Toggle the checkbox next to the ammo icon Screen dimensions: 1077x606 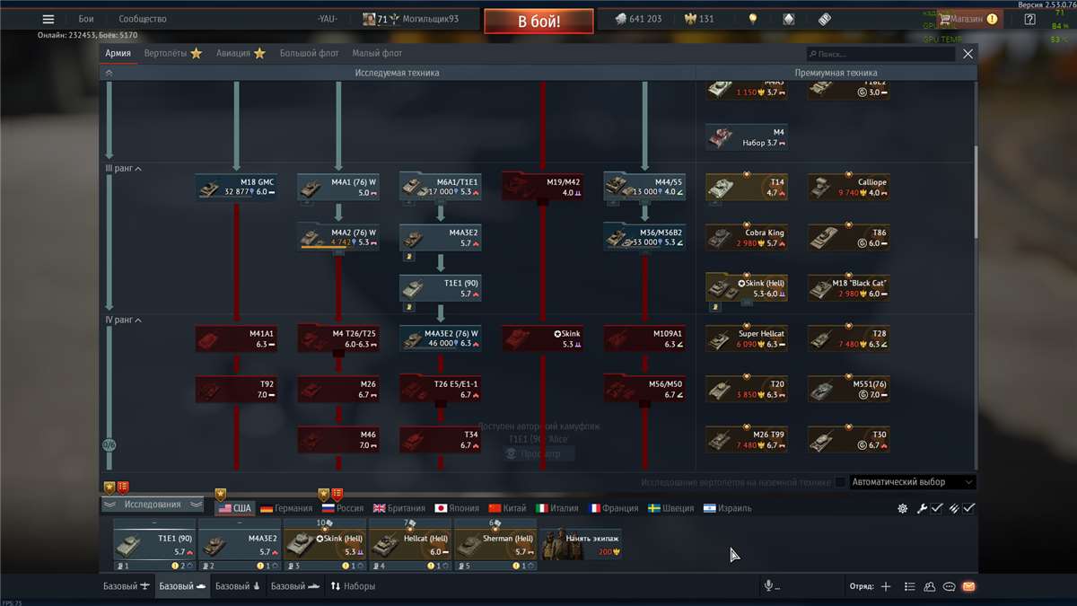[969, 508]
